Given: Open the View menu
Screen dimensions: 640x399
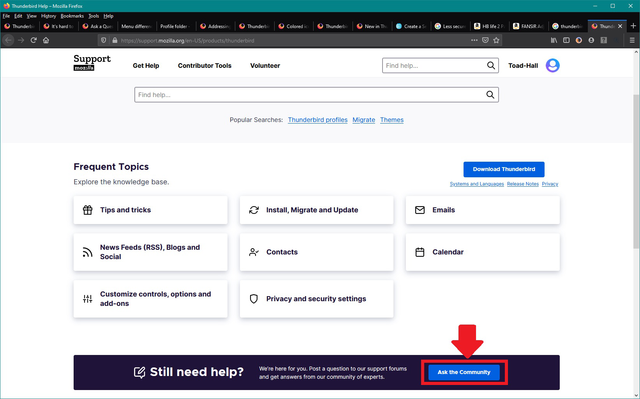Looking at the screenshot, I should (32, 16).
